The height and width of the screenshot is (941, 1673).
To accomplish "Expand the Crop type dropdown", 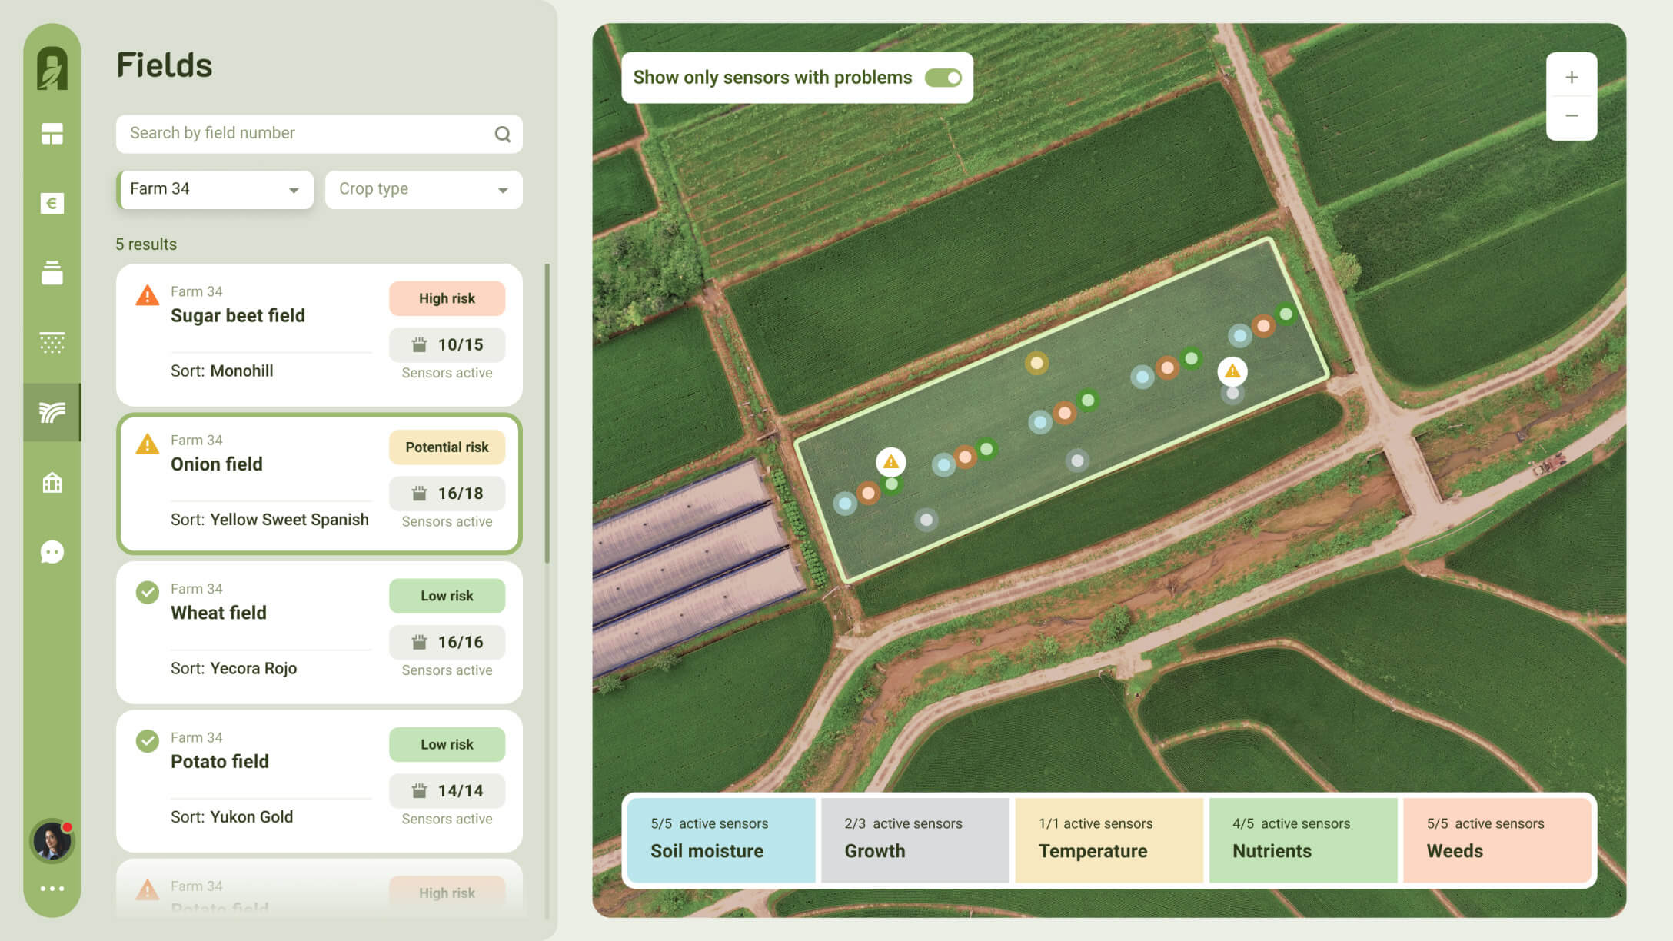I will [x=424, y=189].
